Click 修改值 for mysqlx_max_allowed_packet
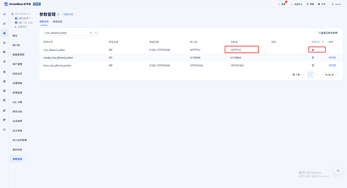The width and height of the screenshot is (347, 188). pyautogui.click(x=332, y=58)
